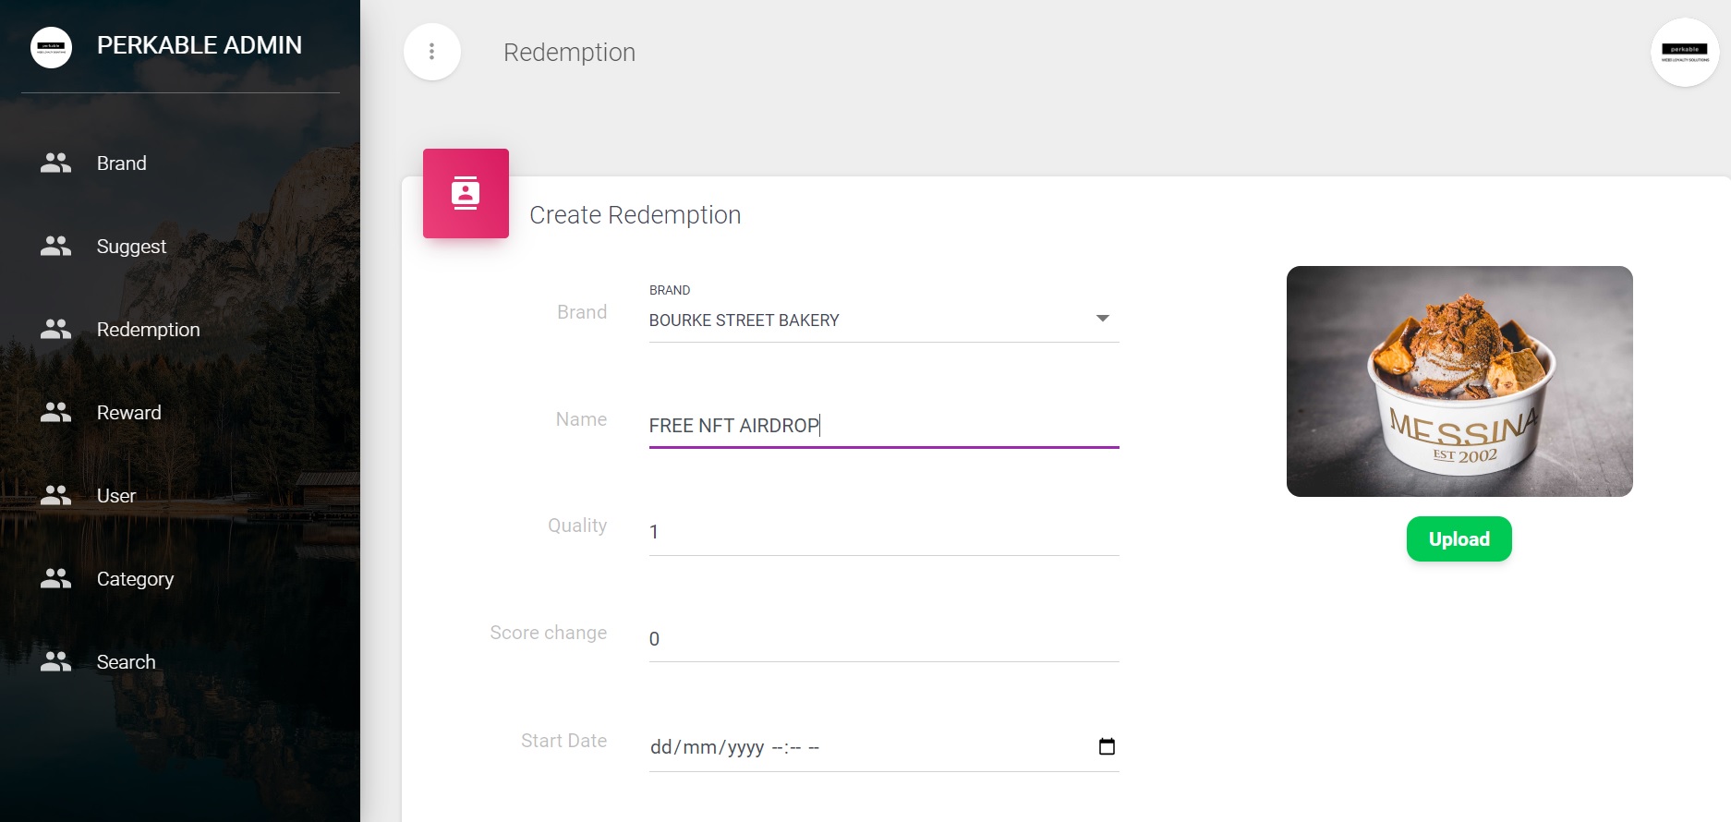Click the PERKABLE ADMIN title link
This screenshot has width=1731, height=822.
pos(200,45)
